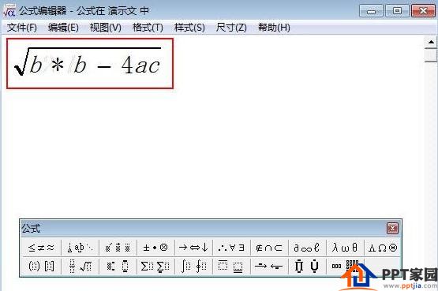Open the 编辑(E) menu
The image size is (438, 291).
pos(63,28)
